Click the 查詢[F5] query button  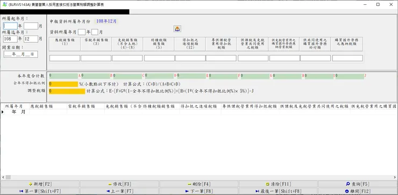tap(358, 184)
